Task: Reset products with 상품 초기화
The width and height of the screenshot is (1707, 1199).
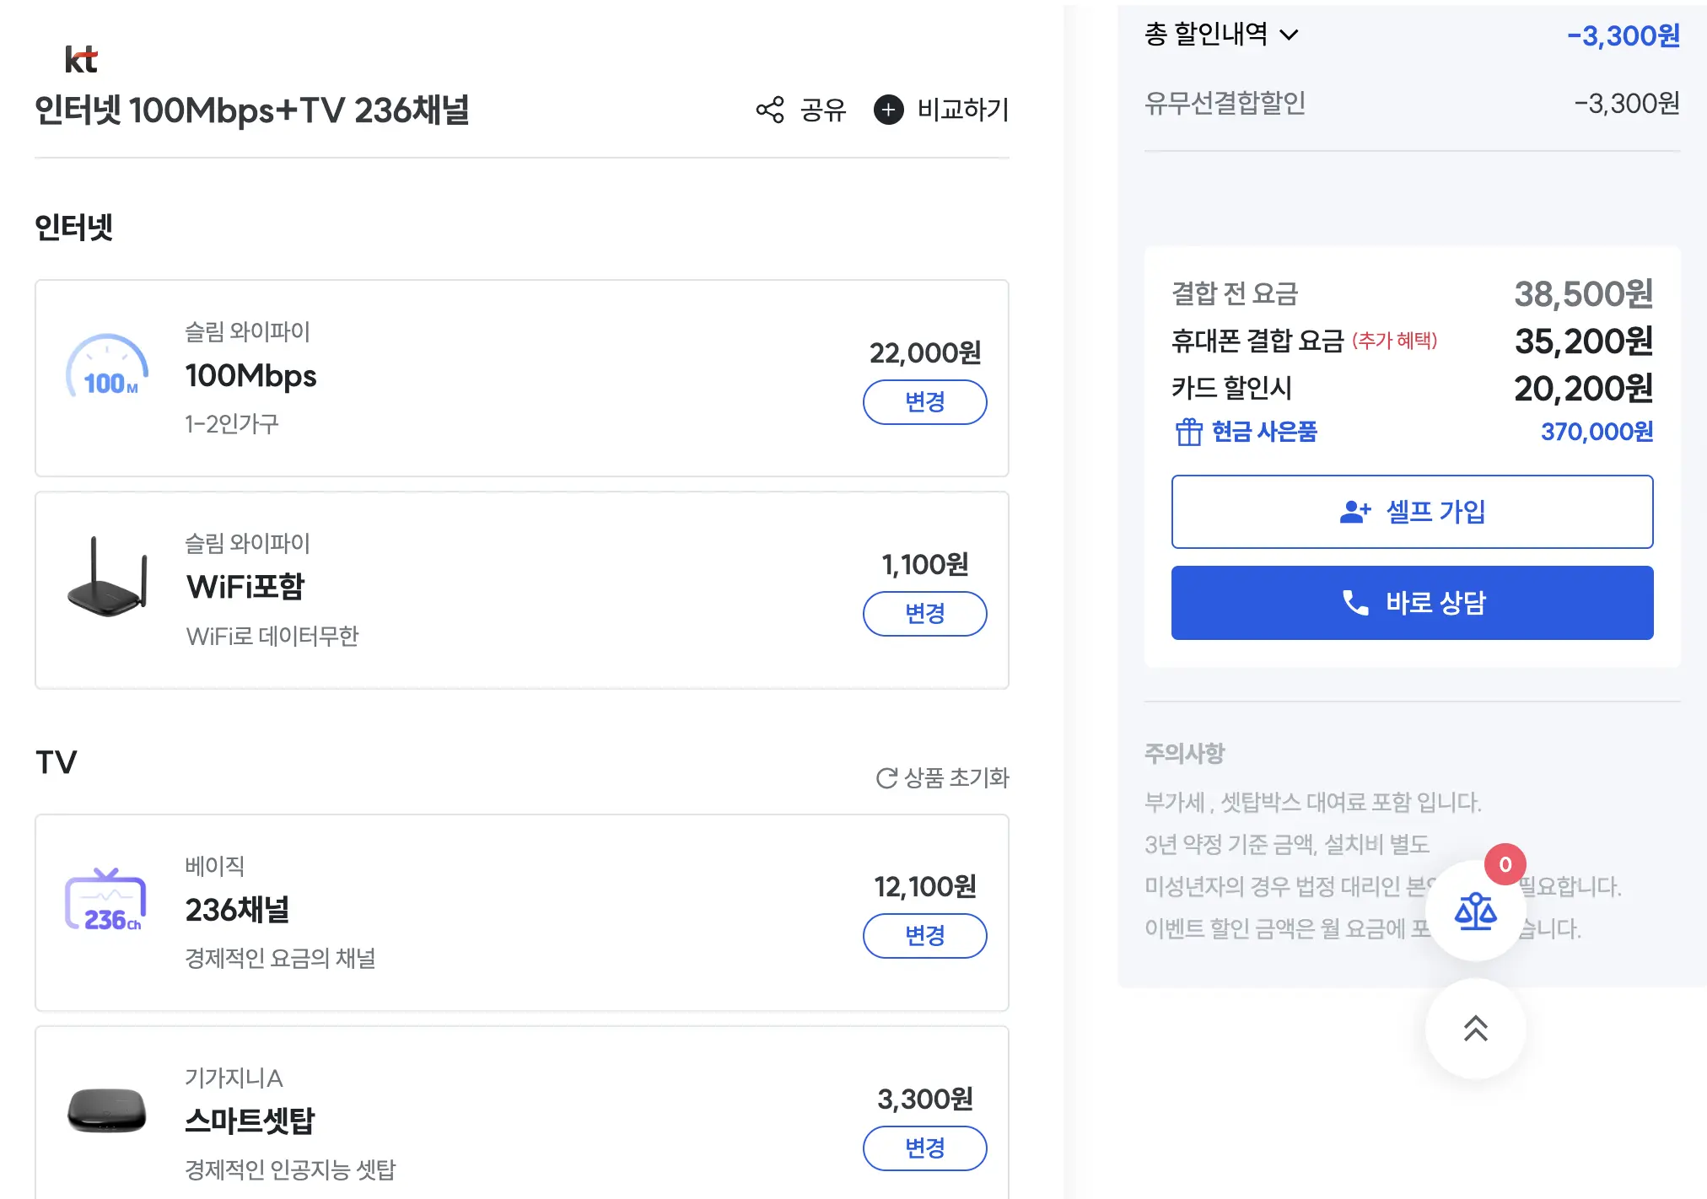Action: coord(943,777)
